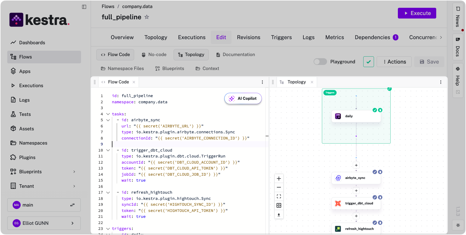Fold the triggers block in code
This screenshot has height=235, width=466.
coord(108,229)
